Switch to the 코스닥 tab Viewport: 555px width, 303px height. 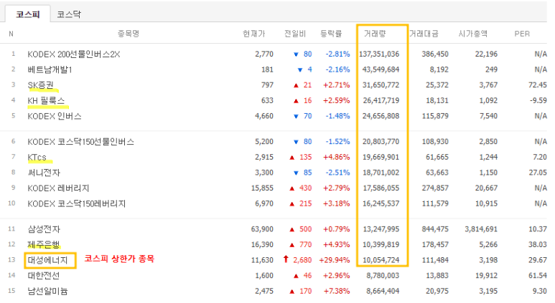coord(69,14)
